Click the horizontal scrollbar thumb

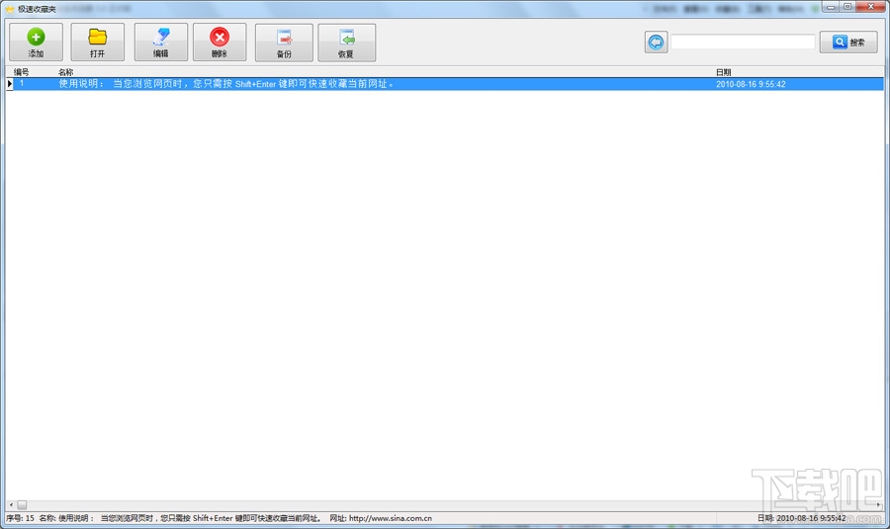pos(22,504)
